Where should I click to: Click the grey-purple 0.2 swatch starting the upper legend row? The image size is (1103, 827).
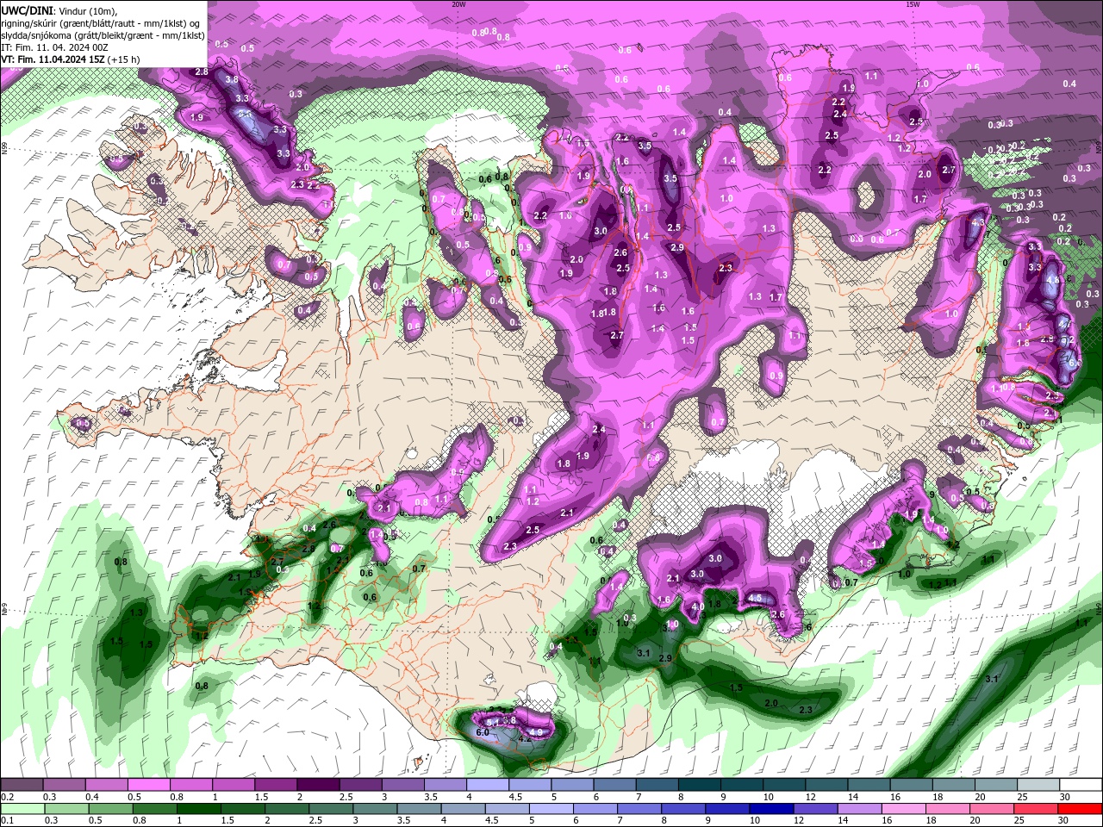point(22,785)
